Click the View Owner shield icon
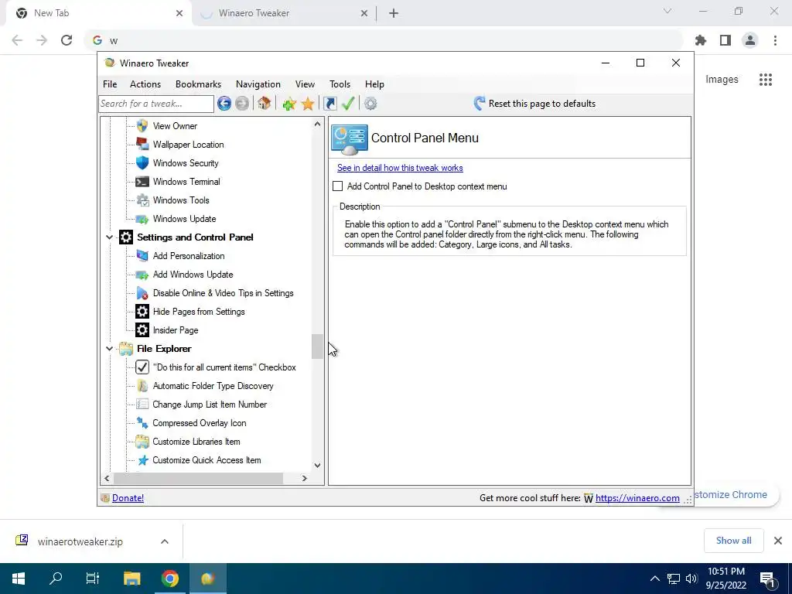Image resolution: width=792 pixels, height=594 pixels. [x=142, y=126]
